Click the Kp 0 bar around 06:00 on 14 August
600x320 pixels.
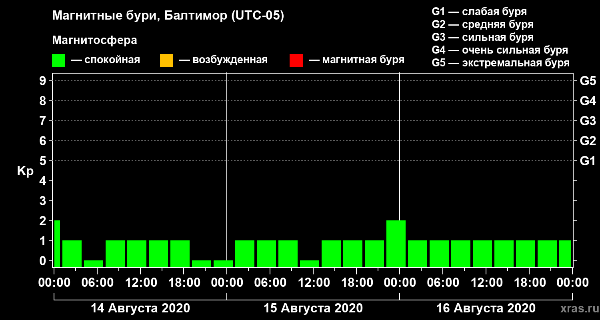point(94,264)
